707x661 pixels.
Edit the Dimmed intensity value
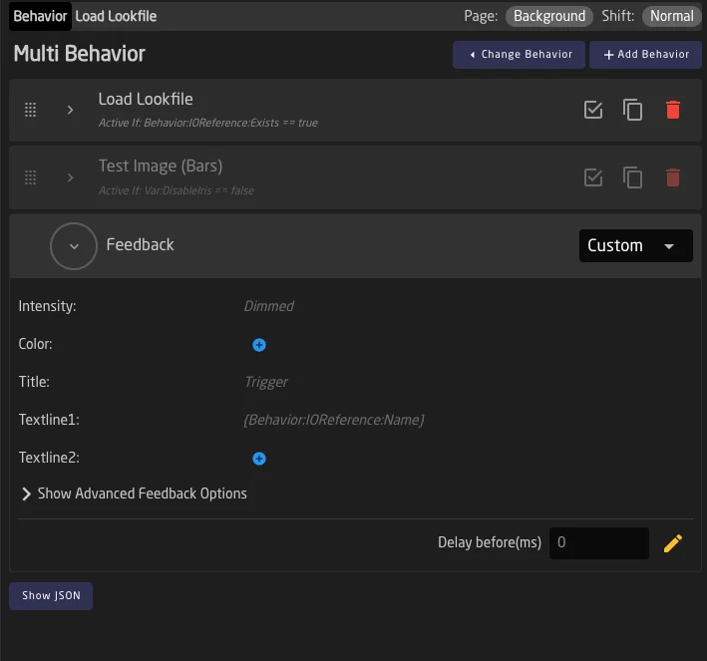[268, 306]
